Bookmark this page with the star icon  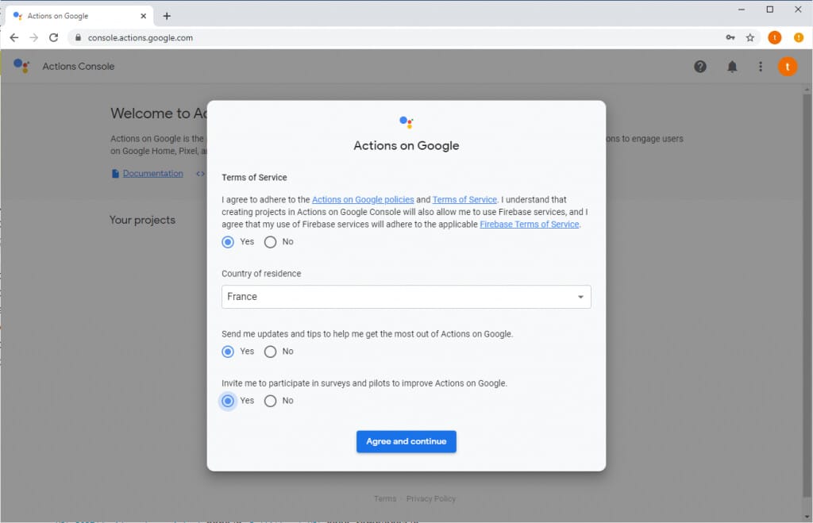coord(749,37)
